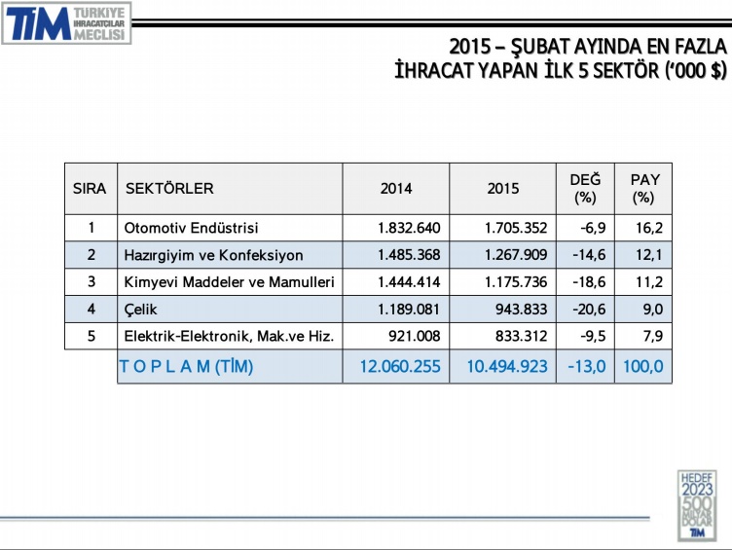Click the -13,0 total change value

[587, 367]
